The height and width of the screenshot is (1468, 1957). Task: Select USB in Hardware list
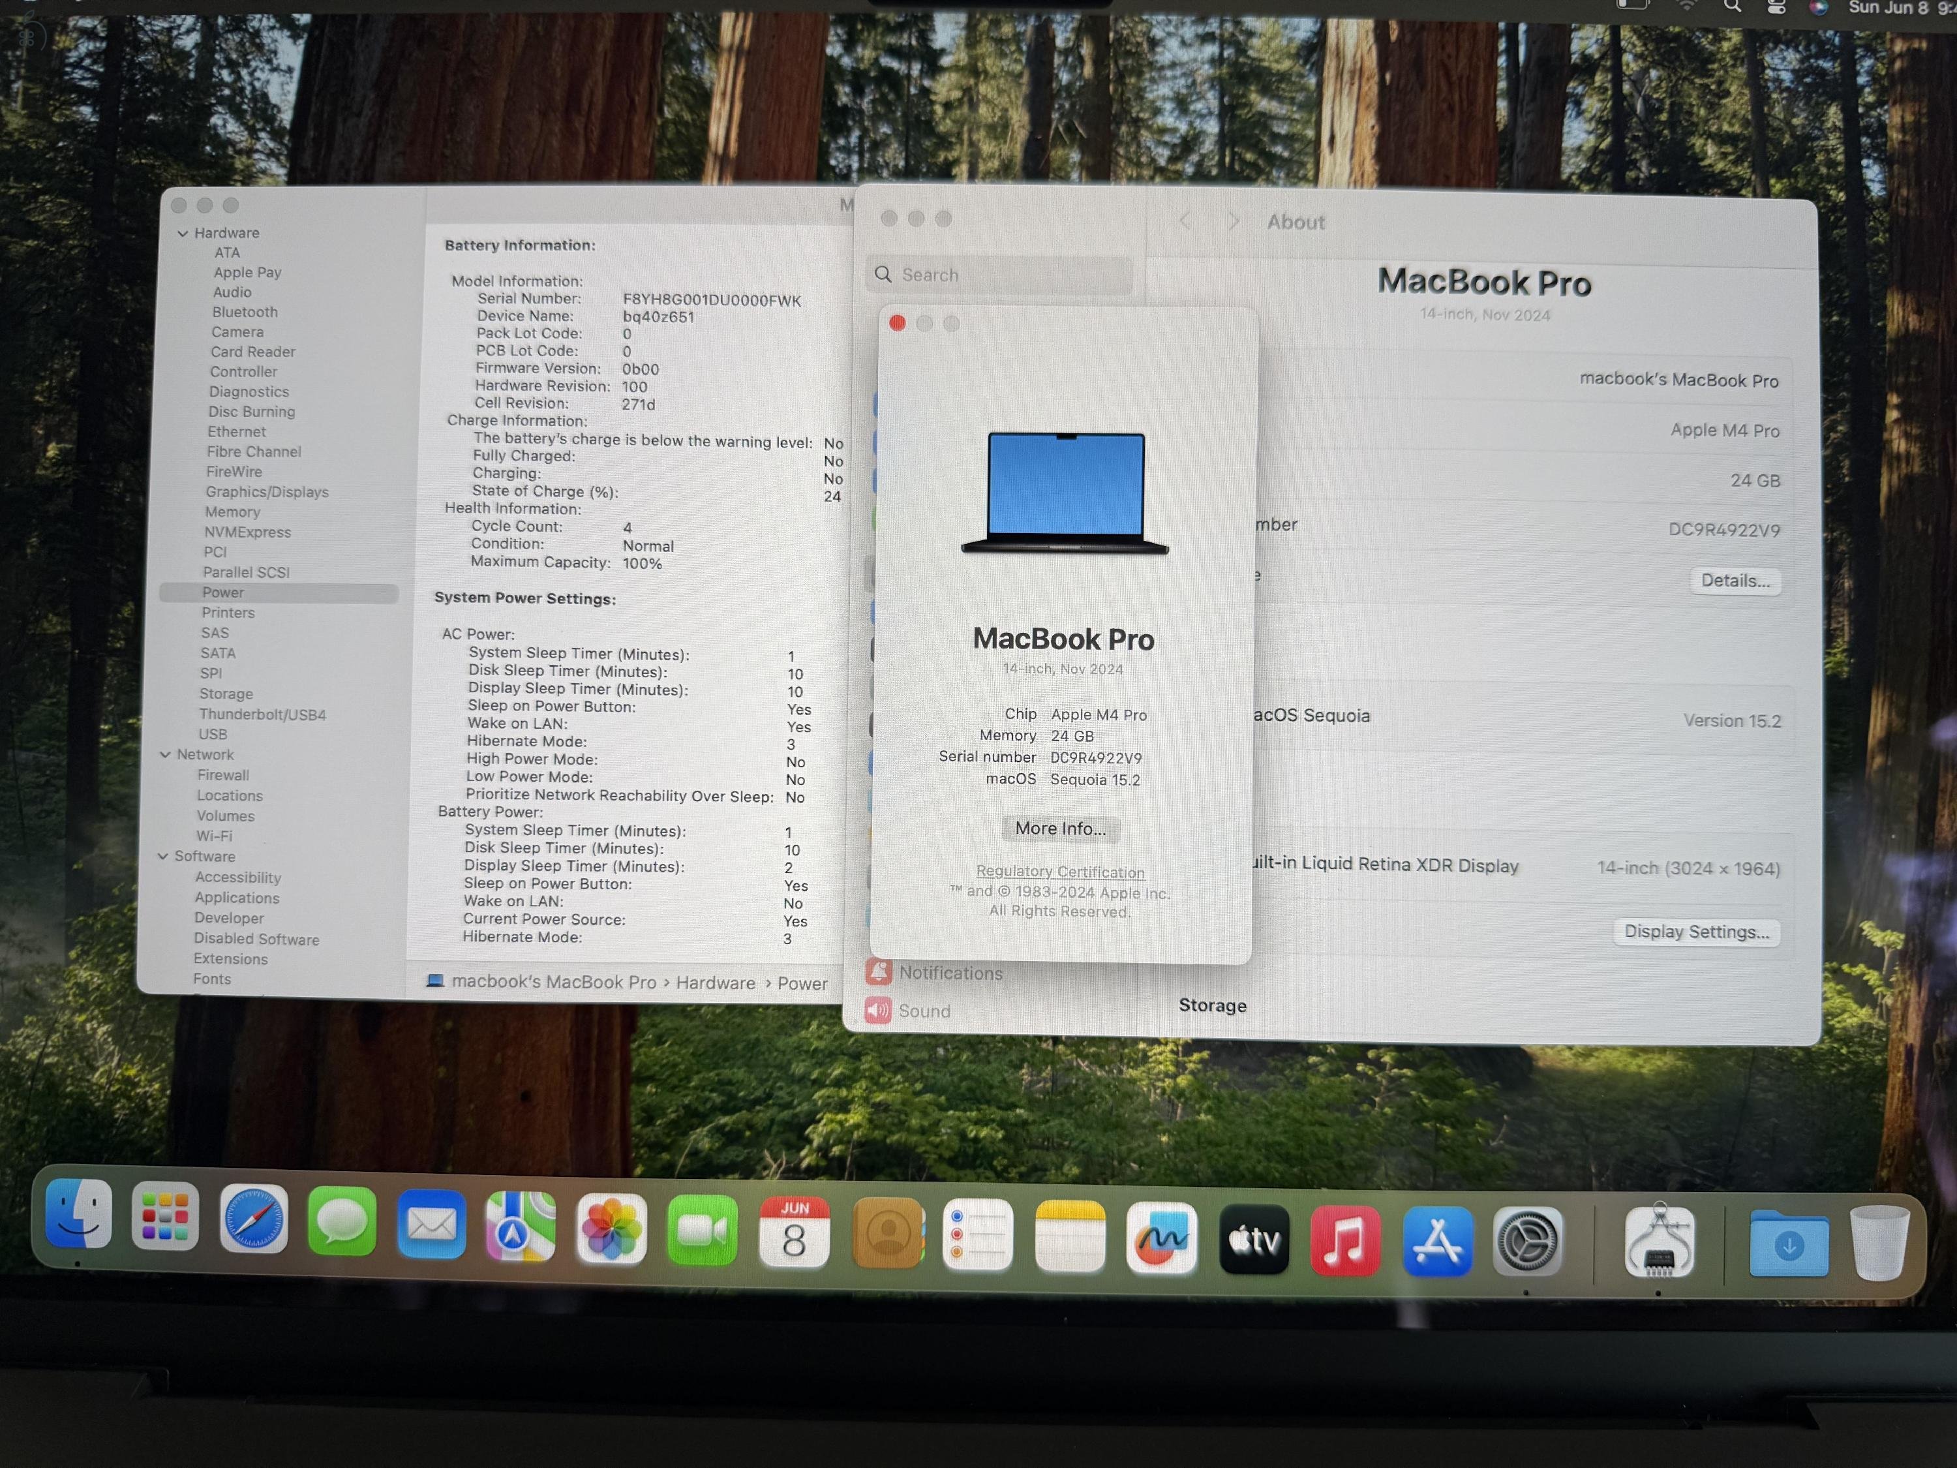point(212,735)
